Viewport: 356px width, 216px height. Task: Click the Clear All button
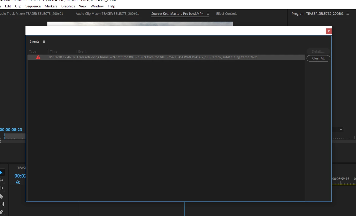click(x=318, y=58)
